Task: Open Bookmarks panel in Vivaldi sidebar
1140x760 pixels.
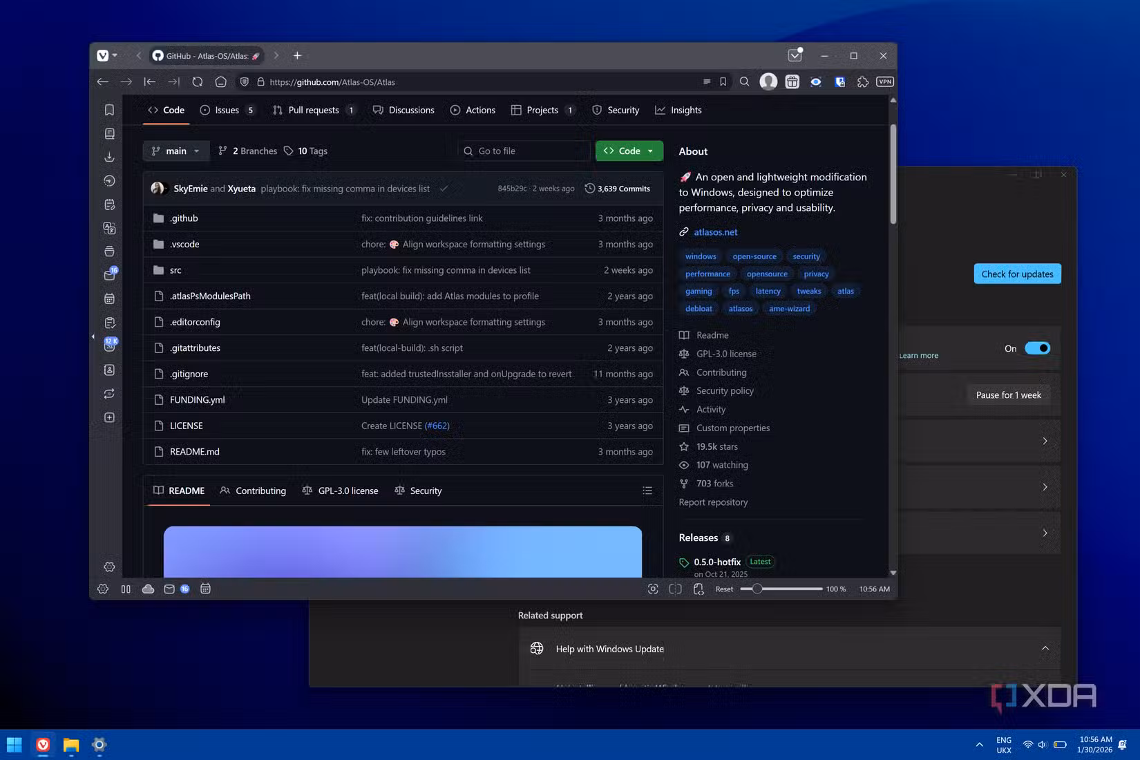Action: [109, 110]
